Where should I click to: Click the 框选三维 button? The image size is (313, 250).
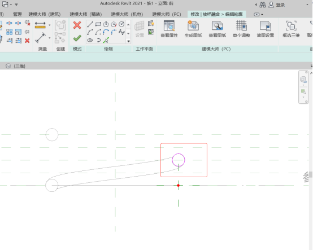pyautogui.click(x=291, y=29)
